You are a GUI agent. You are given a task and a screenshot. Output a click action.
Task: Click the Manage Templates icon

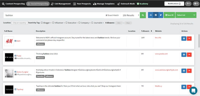coord(95,4)
